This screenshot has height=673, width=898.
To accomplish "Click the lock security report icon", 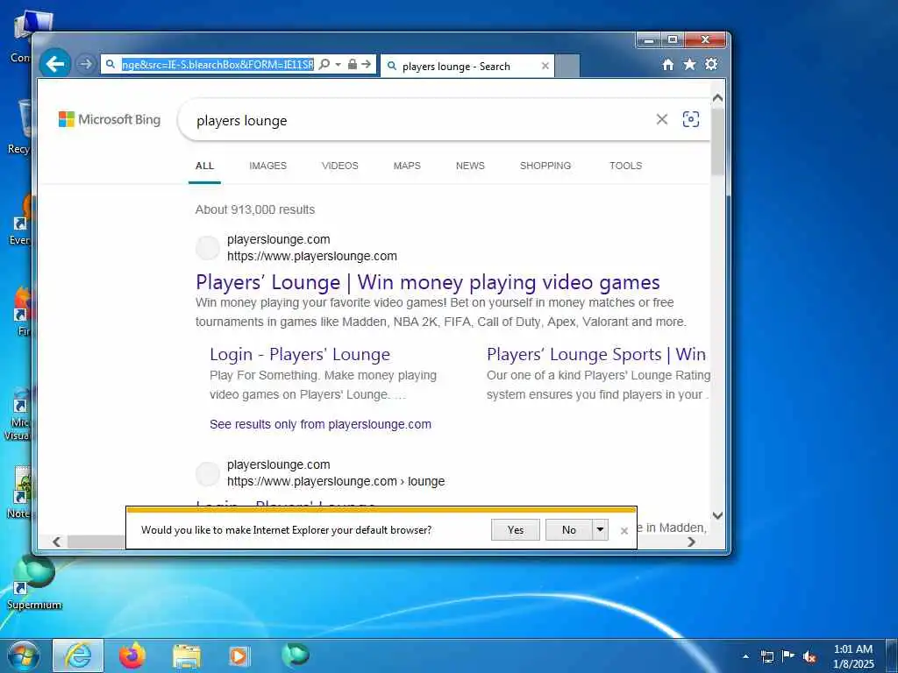I will pyautogui.click(x=353, y=65).
